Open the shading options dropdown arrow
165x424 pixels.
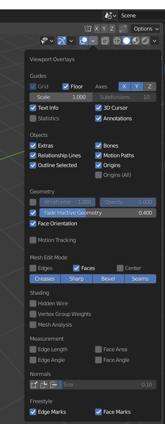[x=155, y=41]
